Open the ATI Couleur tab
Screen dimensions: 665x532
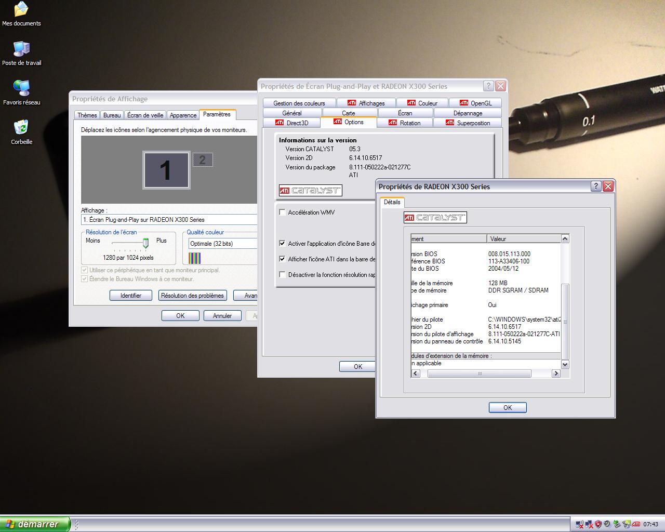pyautogui.click(x=422, y=103)
